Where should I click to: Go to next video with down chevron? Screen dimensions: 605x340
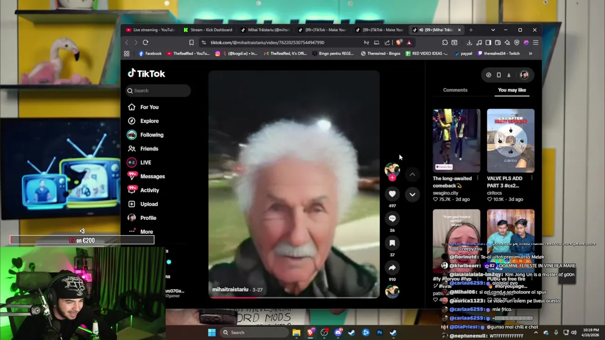coord(412,194)
